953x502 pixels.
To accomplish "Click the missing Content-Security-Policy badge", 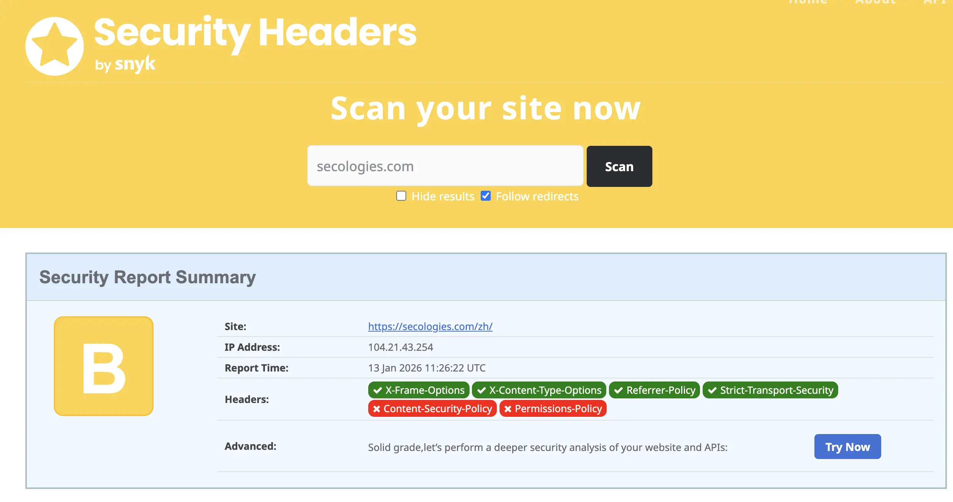I will coord(432,408).
